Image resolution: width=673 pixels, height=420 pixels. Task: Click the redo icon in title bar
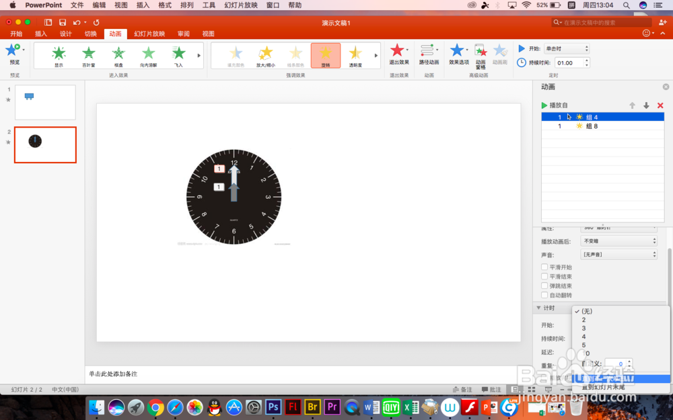click(96, 22)
